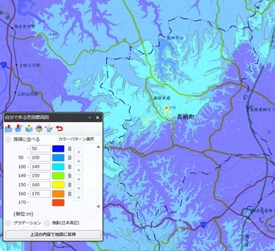Screen dimensions: 275x251
Task: Enable 降順に並べる descending order option
Action: tap(8, 140)
